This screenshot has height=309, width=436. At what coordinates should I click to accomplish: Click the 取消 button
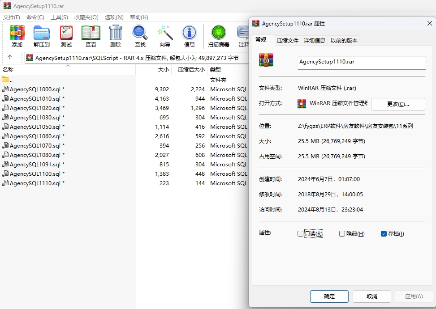[x=372, y=296]
